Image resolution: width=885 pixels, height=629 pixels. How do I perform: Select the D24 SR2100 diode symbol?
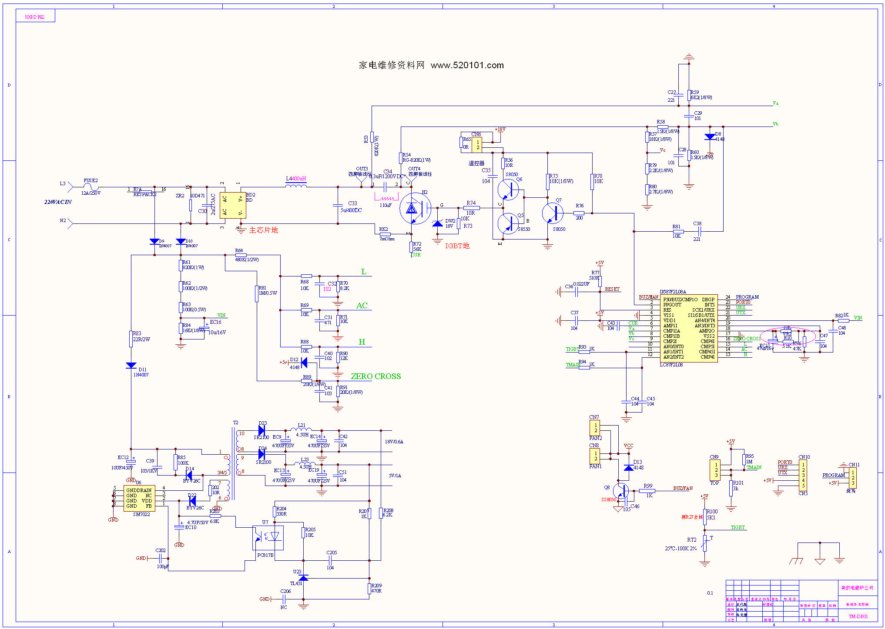coord(261,454)
